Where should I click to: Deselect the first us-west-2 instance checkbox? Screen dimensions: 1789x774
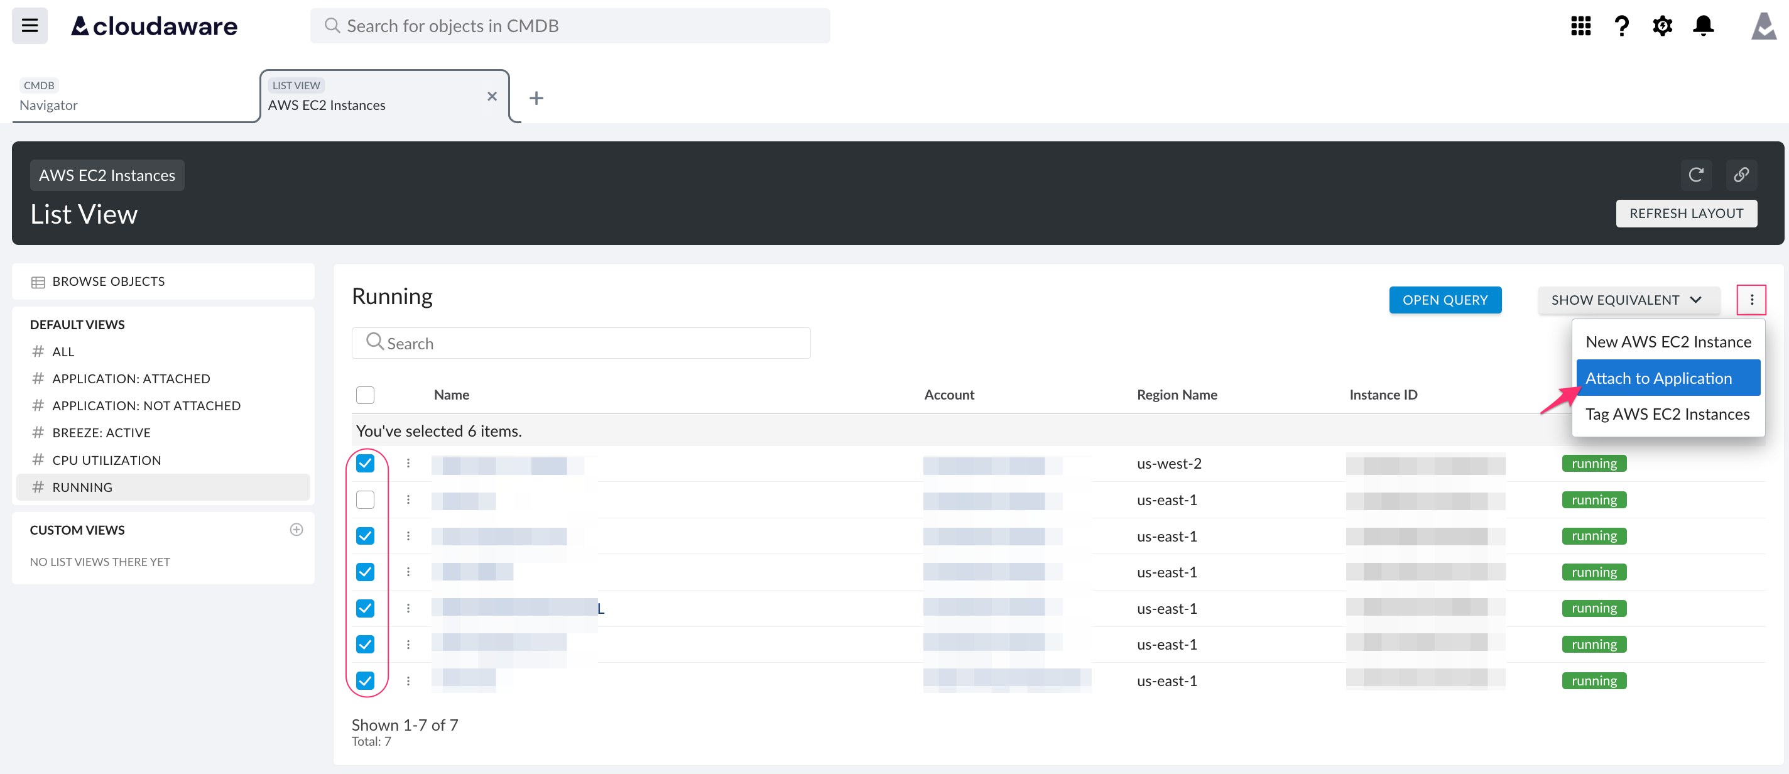tap(366, 463)
